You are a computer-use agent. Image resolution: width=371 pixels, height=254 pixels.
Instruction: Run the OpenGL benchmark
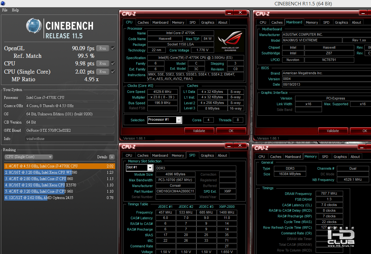click(103, 48)
